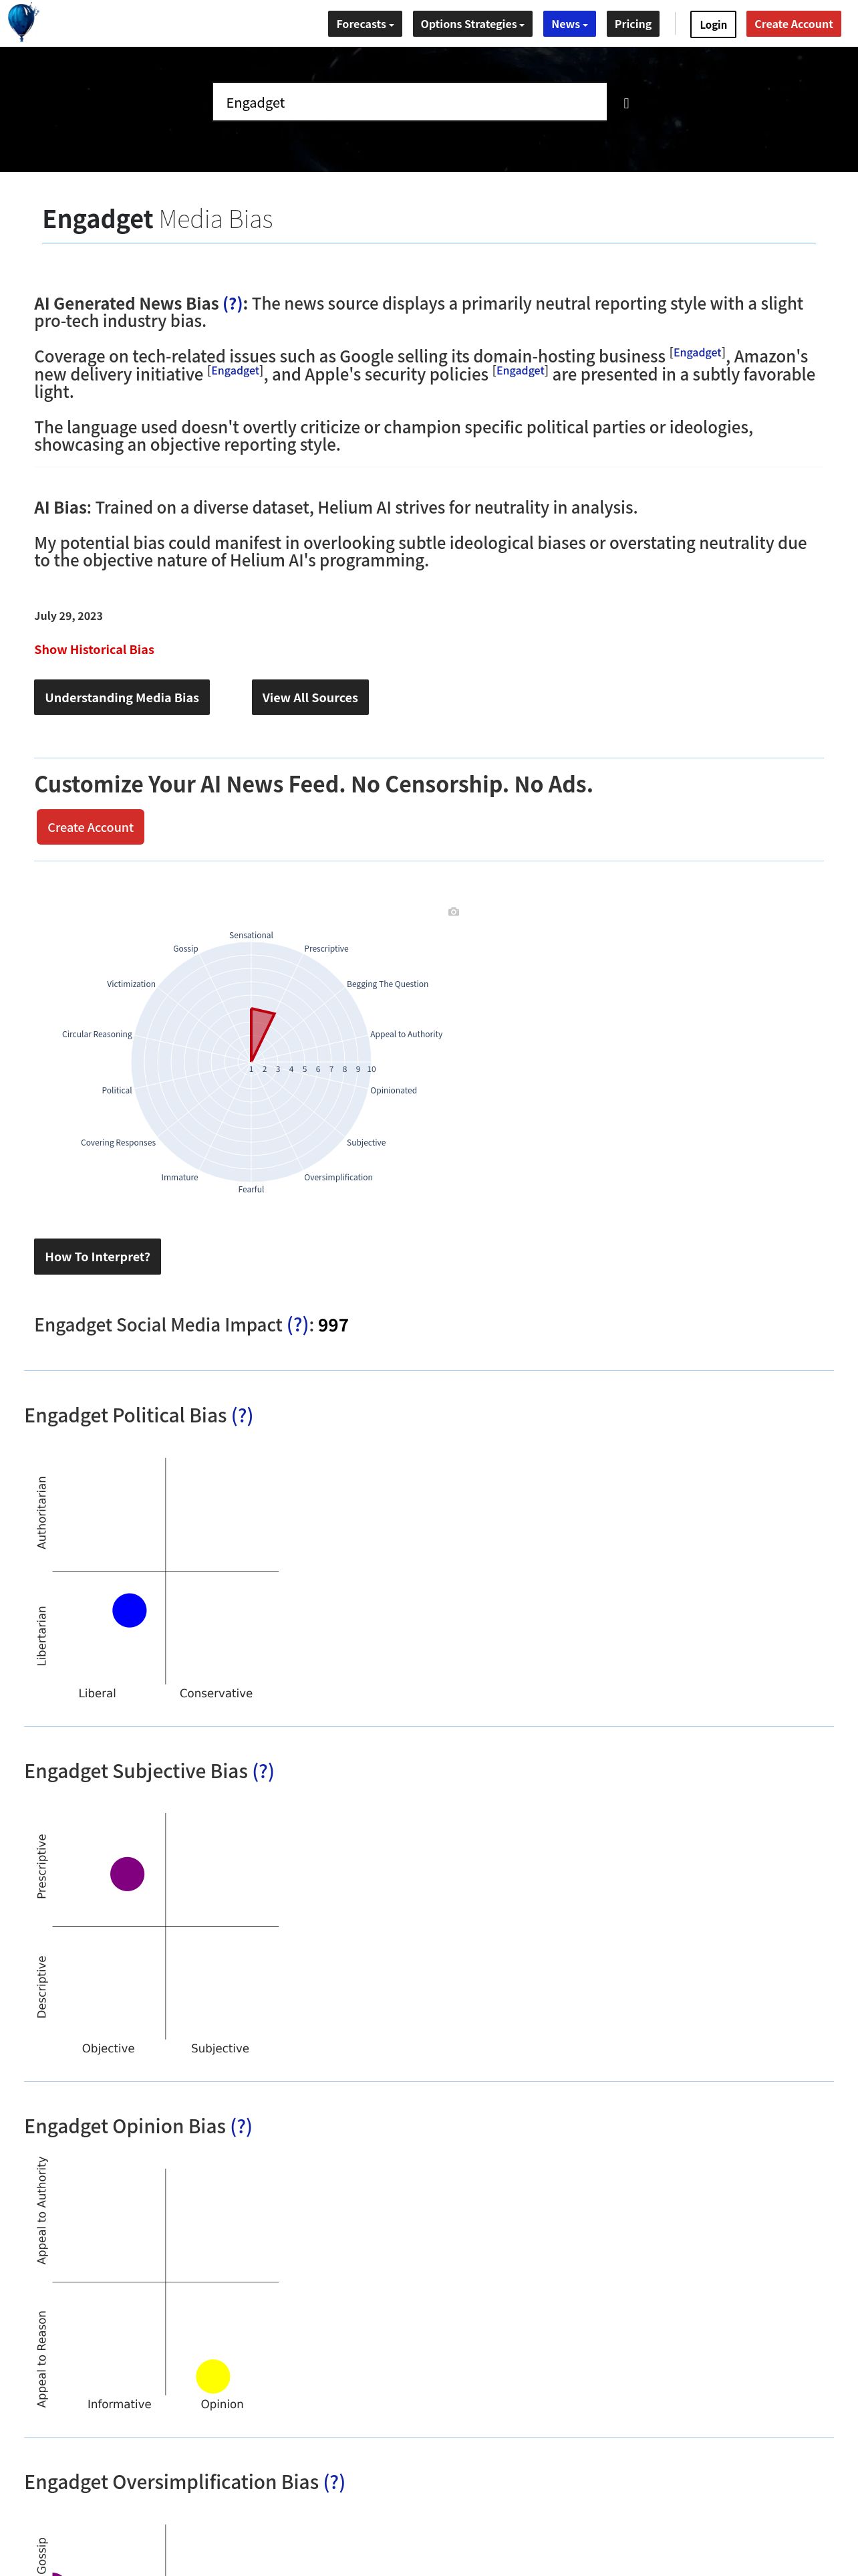Open the Opinion Bias help question mark
This screenshot has height=2576, width=858.
(x=241, y=2126)
